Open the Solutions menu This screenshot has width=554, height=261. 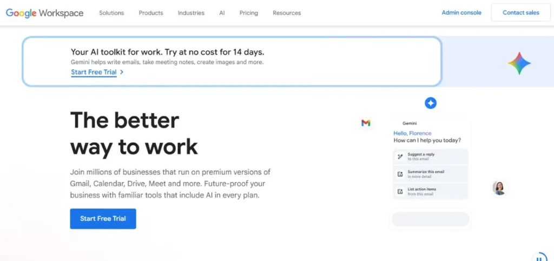click(x=111, y=13)
